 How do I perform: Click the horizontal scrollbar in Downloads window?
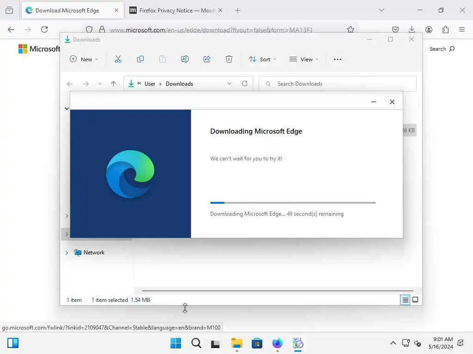coord(277,291)
